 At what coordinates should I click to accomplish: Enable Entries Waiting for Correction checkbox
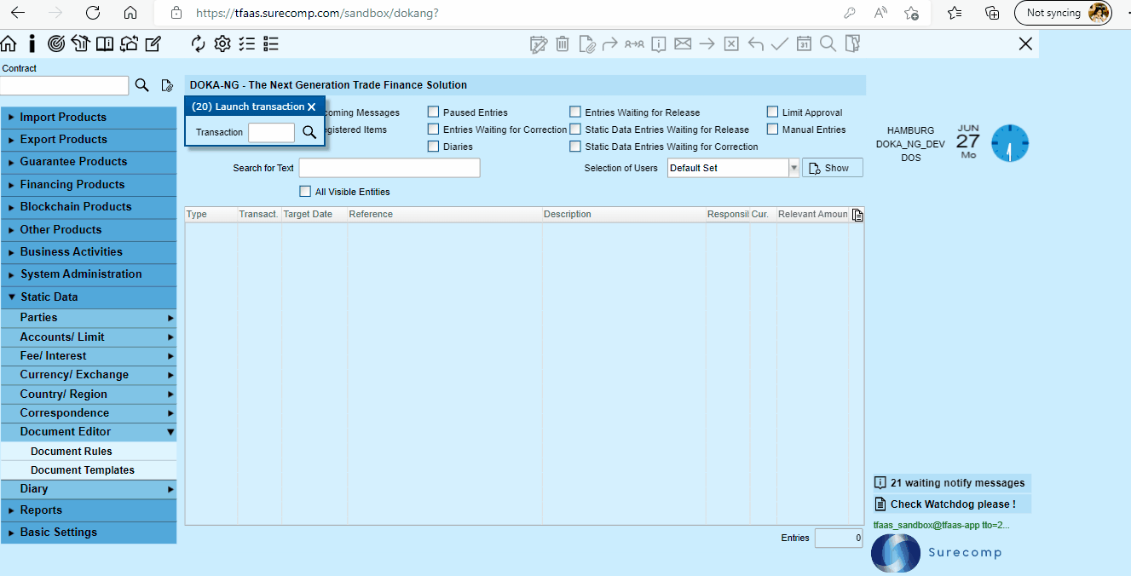[x=434, y=129]
